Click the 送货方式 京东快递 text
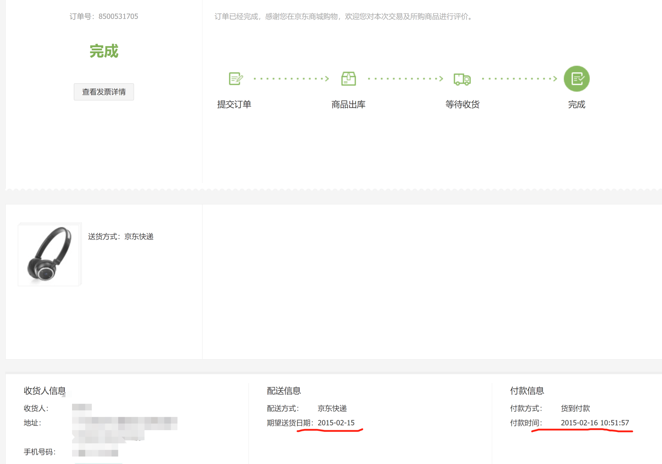The image size is (662, 464). click(x=121, y=236)
